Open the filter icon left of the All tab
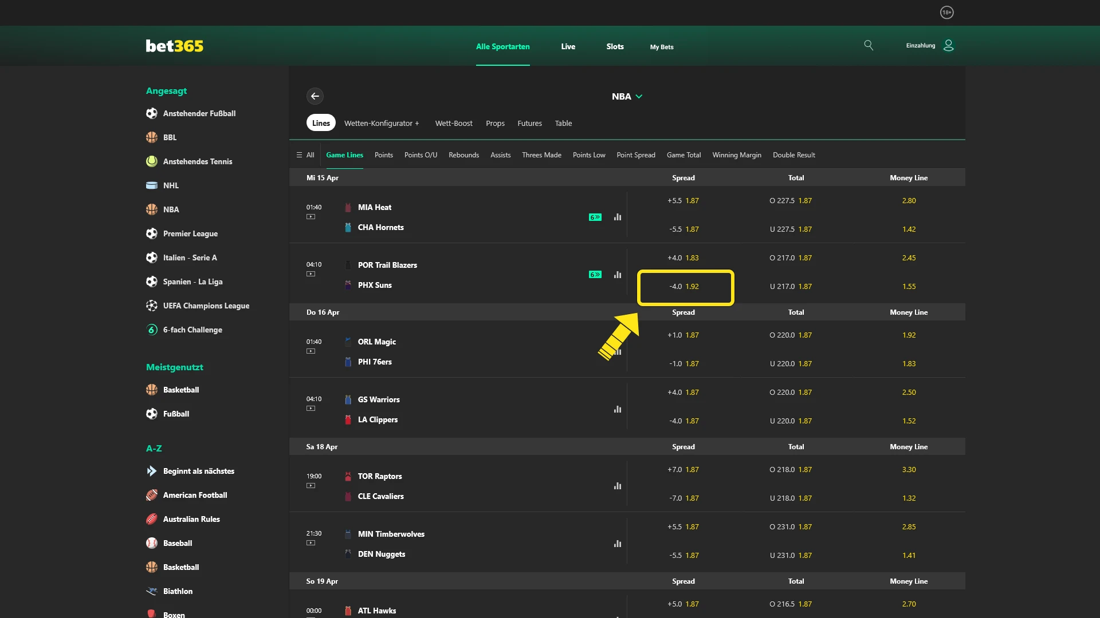Viewport: 1100px width, 618px height. click(300, 154)
